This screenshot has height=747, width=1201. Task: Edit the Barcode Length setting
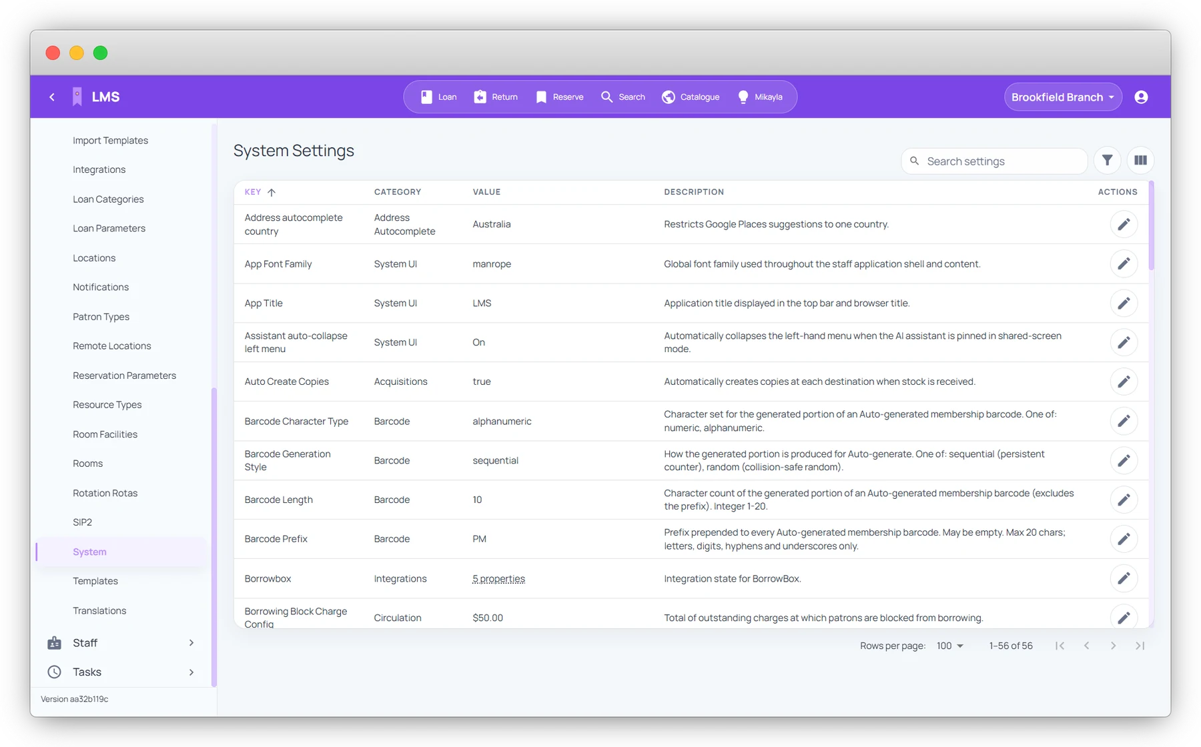(1124, 500)
